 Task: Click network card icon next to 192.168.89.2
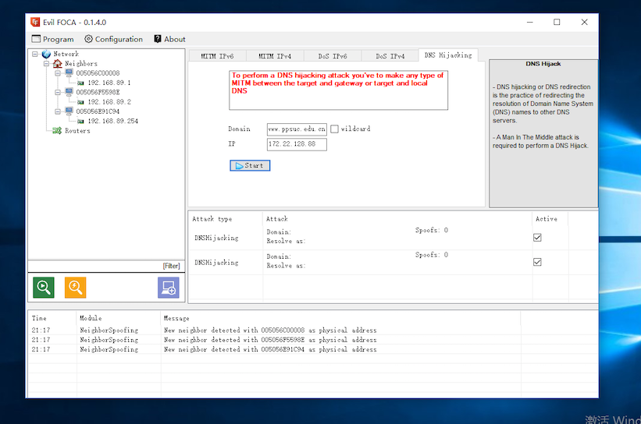pyautogui.click(x=80, y=102)
